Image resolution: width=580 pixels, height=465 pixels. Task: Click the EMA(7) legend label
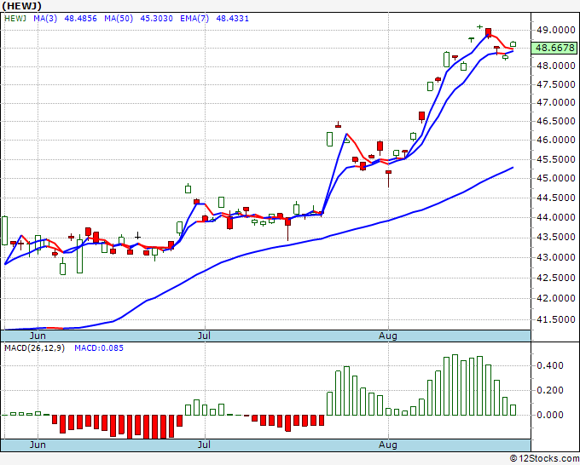194,19
